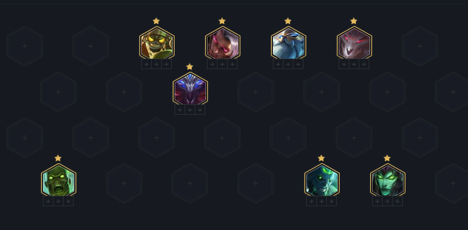Add item in last slot under white-bearded champion
The width and height of the screenshot is (468, 230).
point(298,64)
